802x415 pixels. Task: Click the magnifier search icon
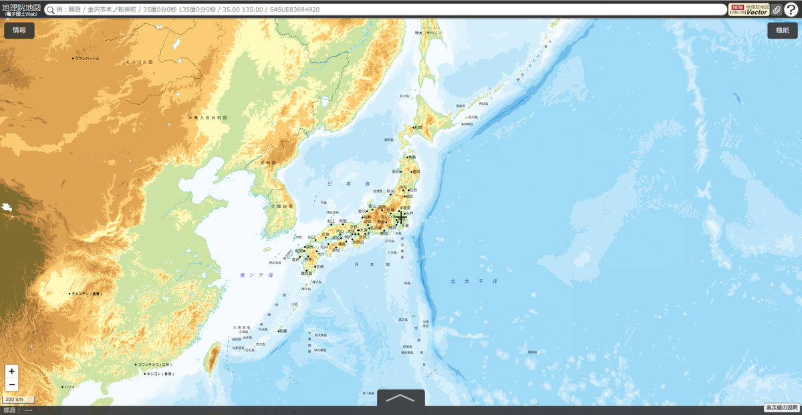[52, 10]
